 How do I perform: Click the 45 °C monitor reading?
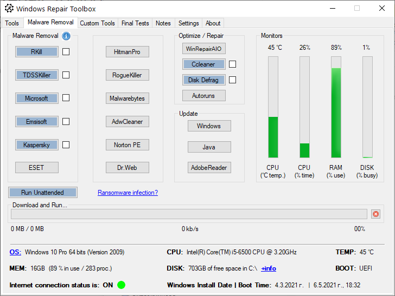[x=275, y=48]
